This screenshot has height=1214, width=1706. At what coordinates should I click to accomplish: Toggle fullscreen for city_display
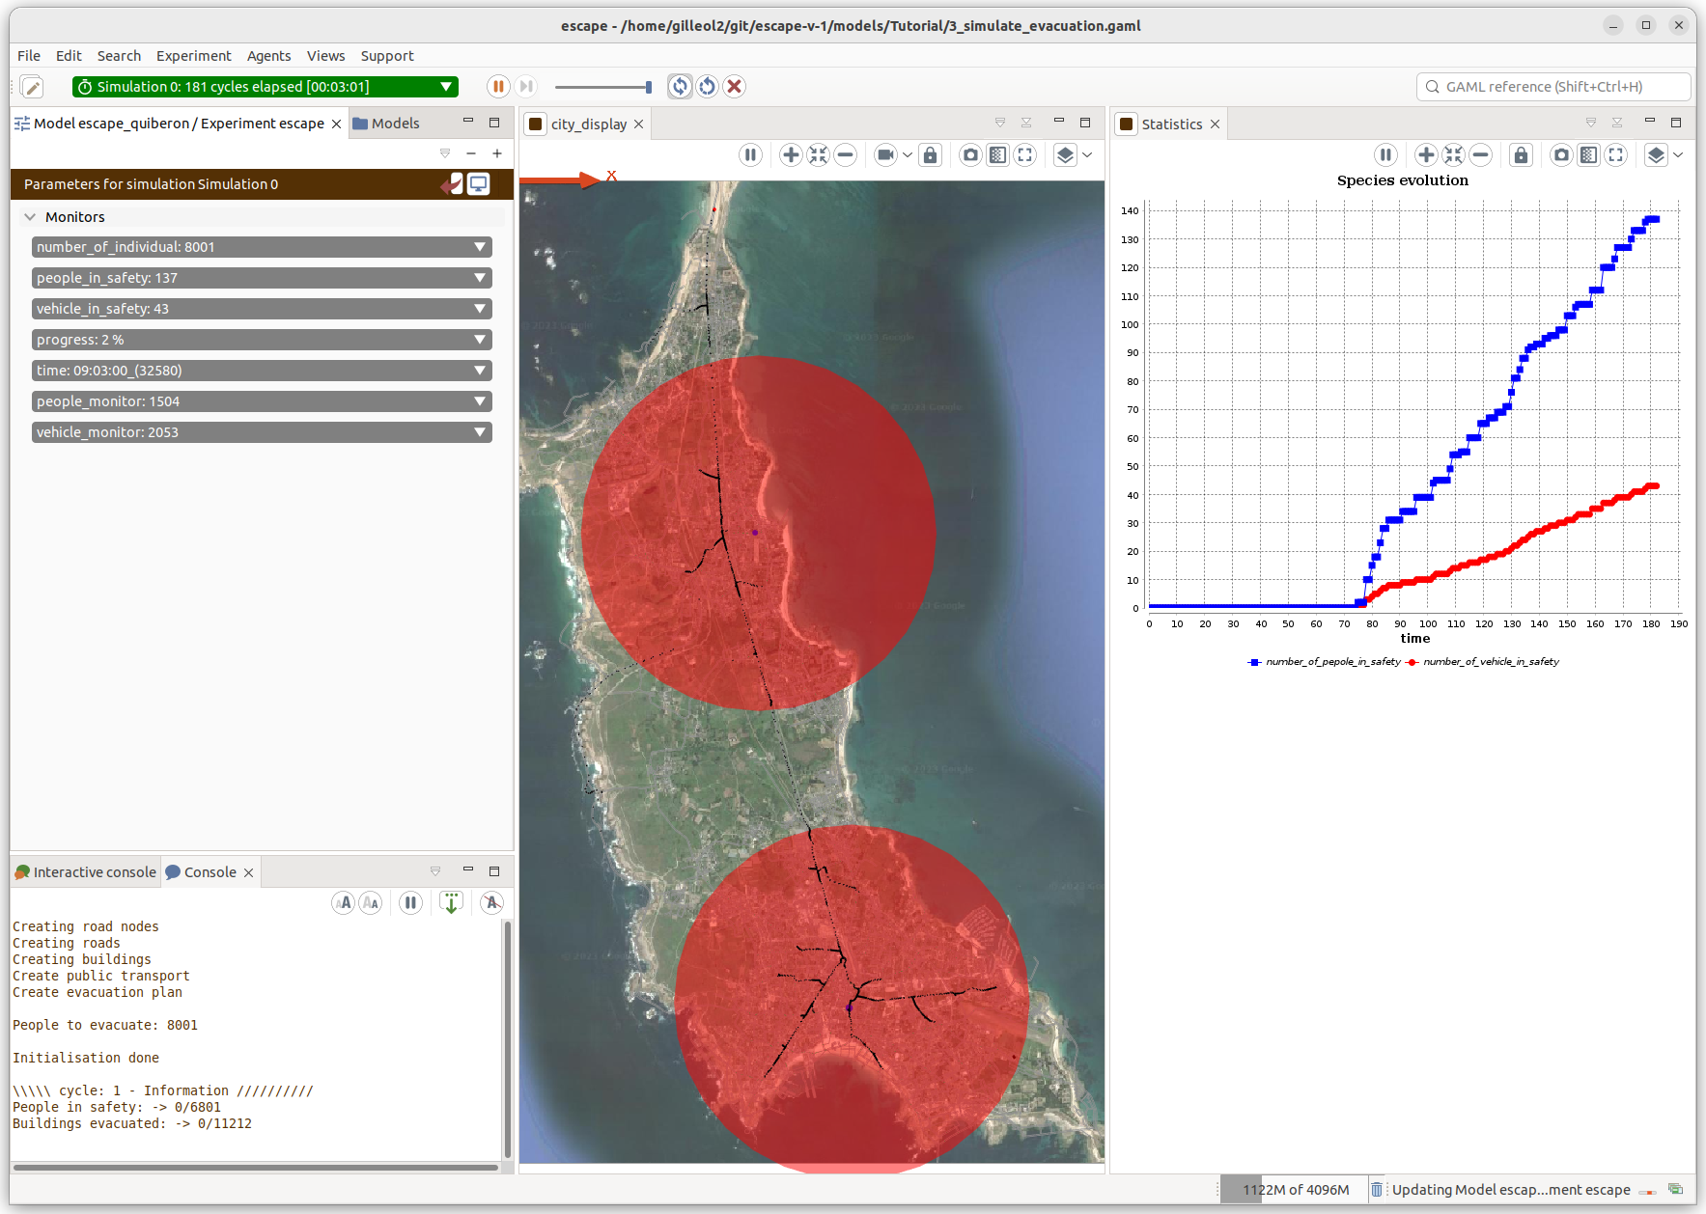(x=1024, y=155)
